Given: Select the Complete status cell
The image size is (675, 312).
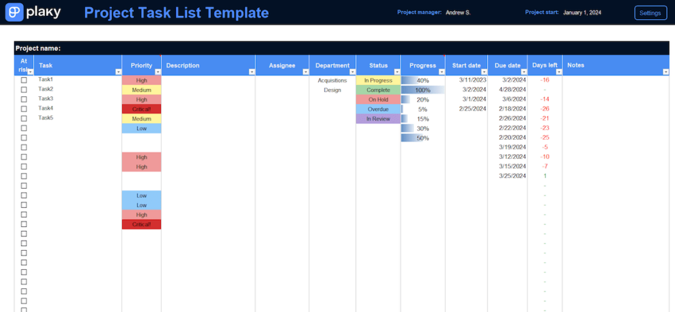Looking at the screenshot, I should (x=378, y=90).
